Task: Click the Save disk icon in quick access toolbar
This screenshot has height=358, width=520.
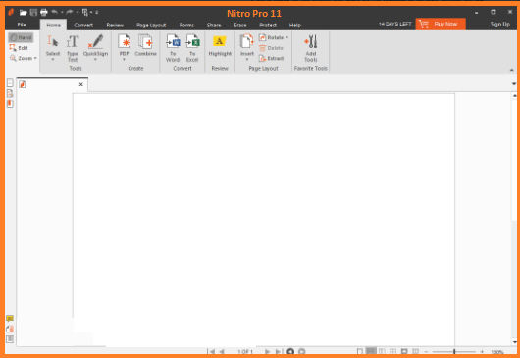Action: coord(33,13)
